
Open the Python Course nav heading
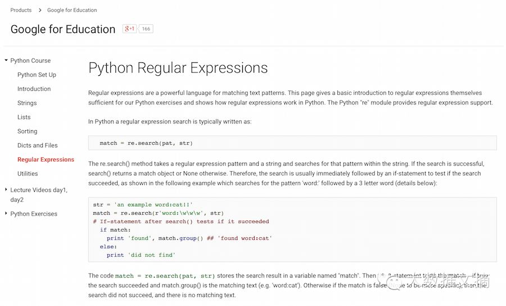30,61
